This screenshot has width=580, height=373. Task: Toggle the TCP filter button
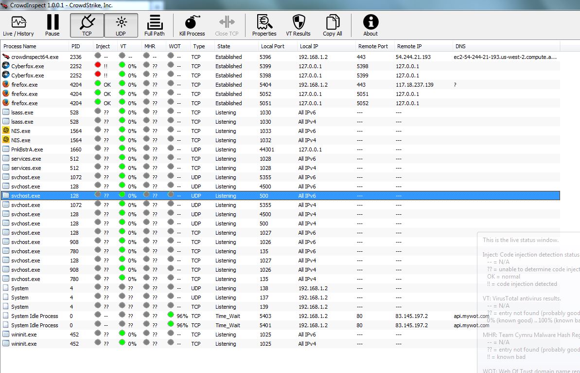pos(87,26)
